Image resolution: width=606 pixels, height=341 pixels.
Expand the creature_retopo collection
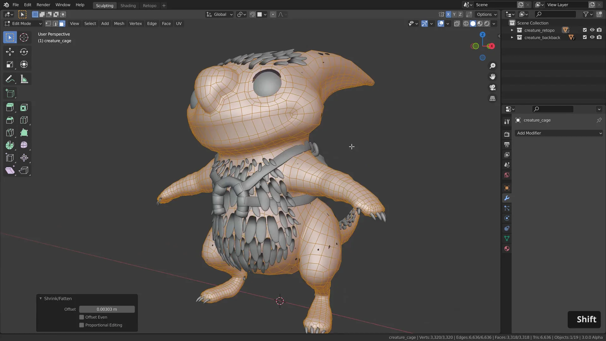(512, 30)
